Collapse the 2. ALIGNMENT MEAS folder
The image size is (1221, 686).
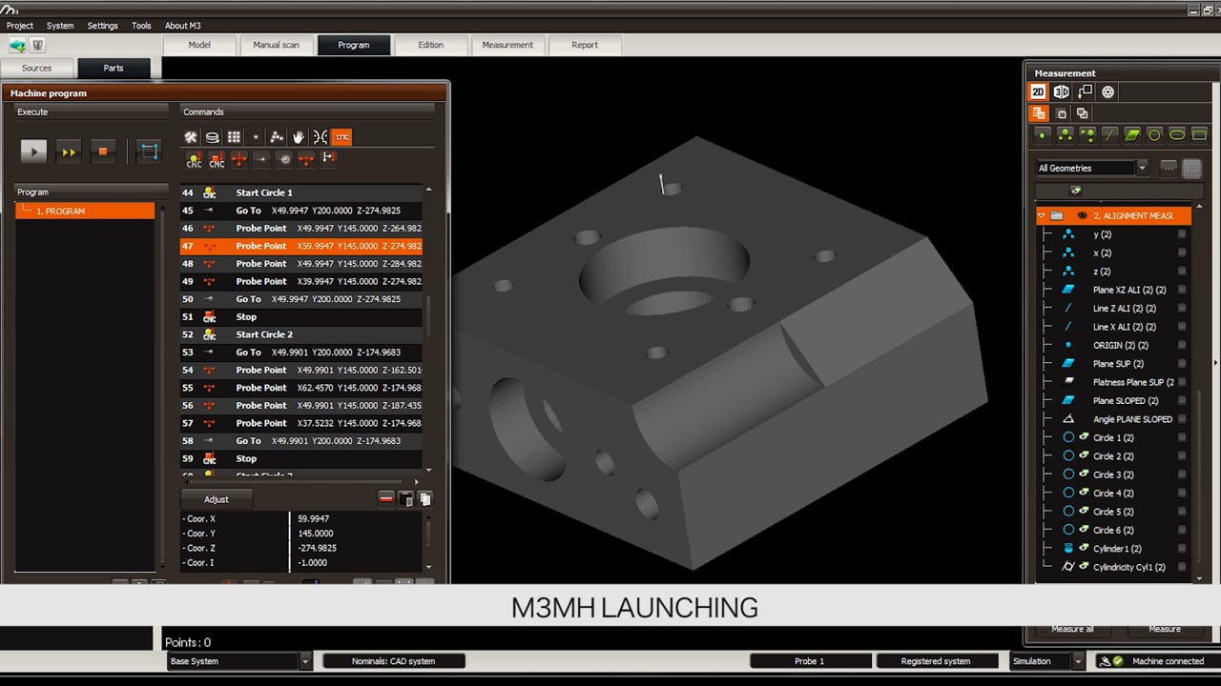(x=1042, y=216)
